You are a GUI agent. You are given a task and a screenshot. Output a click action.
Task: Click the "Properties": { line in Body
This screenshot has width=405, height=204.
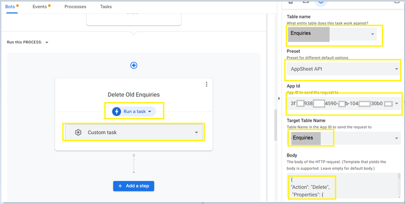308,195
